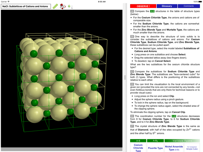Open the Fluorite Type model link
Screen dimensions: 203x152
click(x=155, y=148)
